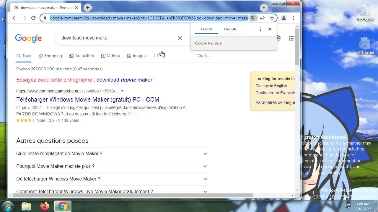Share this page via the share icon
Viewport: 378px width, 212px height.
[x=263, y=18]
